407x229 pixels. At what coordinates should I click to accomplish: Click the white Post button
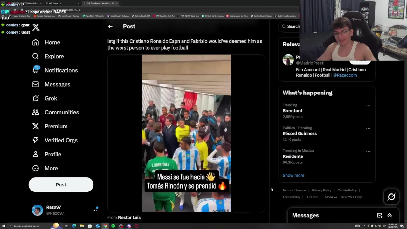click(x=61, y=184)
